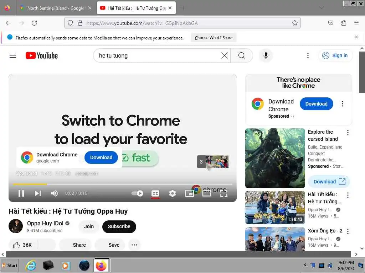
Task: Click the site padlock icon
Action: (x=80, y=23)
